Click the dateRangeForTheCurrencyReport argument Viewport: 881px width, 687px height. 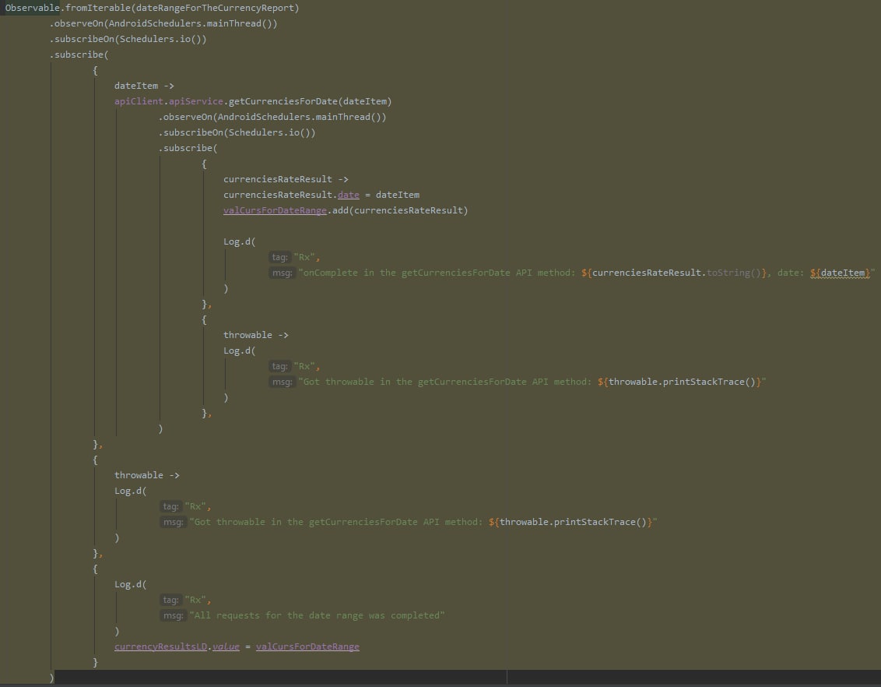pos(216,8)
